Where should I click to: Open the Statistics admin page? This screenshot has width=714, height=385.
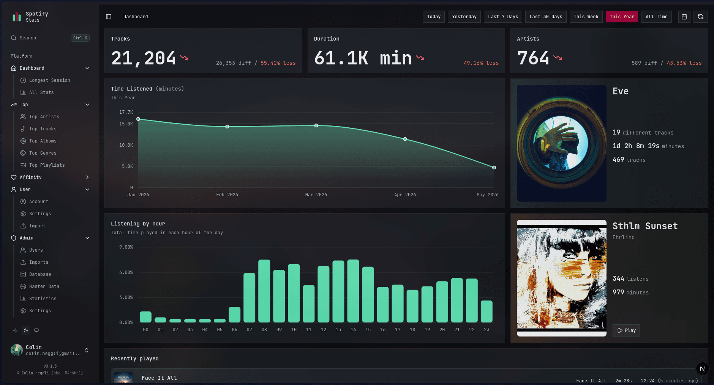[43, 299]
